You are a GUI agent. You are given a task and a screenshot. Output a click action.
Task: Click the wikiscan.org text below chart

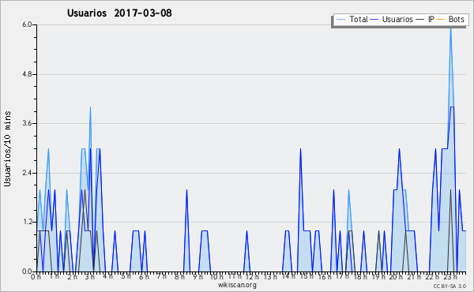point(237,285)
